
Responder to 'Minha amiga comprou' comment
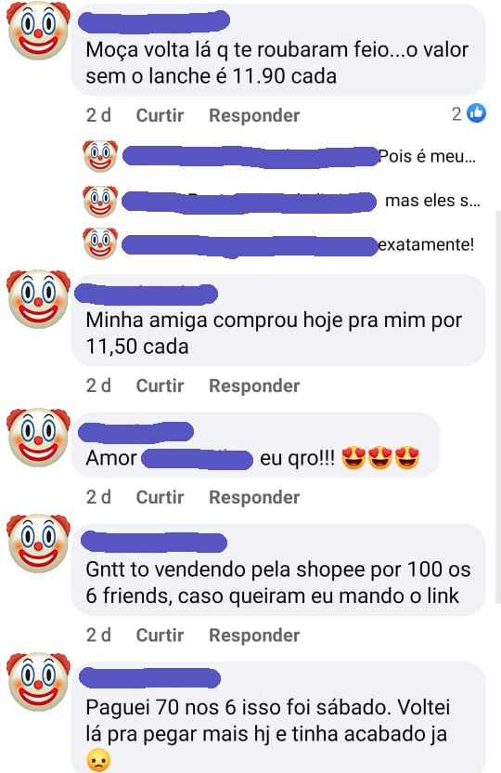coord(254,386)
